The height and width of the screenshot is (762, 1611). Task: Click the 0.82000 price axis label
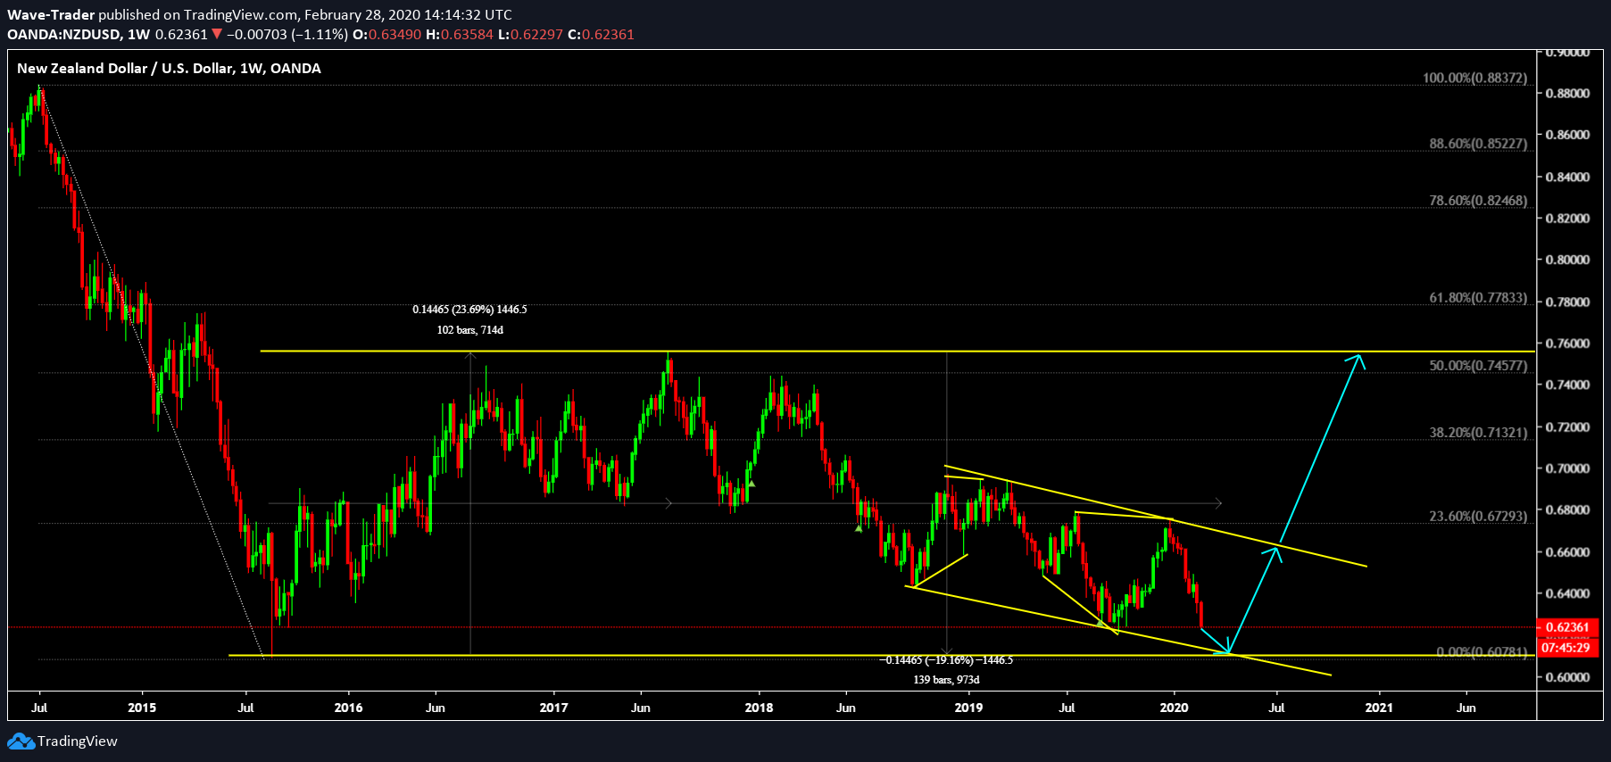tap(1567, 219)
